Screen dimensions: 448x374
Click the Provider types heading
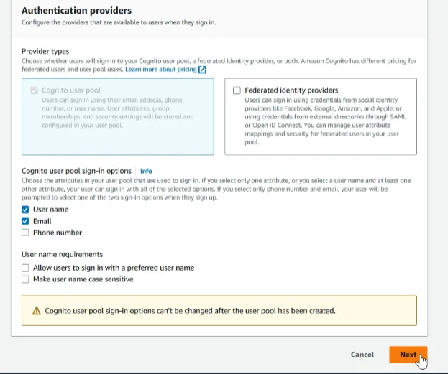[45, 52]
